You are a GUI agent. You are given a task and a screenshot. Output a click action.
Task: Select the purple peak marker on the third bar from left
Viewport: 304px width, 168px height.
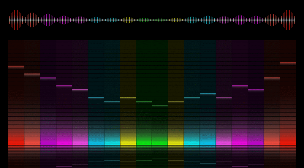coord(48,79)
